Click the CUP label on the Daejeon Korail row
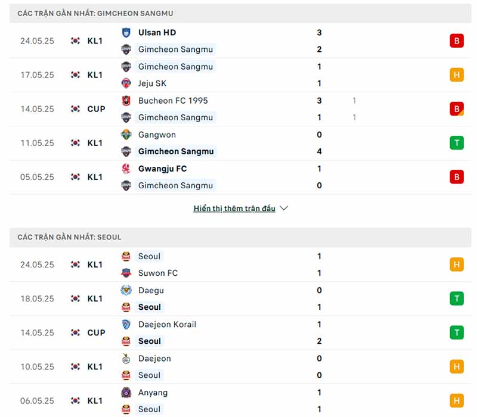This screenshot has height=417, width=477. tap(96, 333)
